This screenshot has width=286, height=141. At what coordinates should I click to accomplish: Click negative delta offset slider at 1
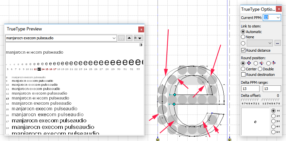(258, 100)
